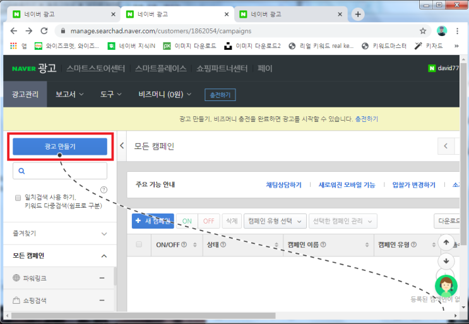This screenshot has width=469, height=324.
Task: Click into the sidebar keyword search field
Action: (60, 171)
